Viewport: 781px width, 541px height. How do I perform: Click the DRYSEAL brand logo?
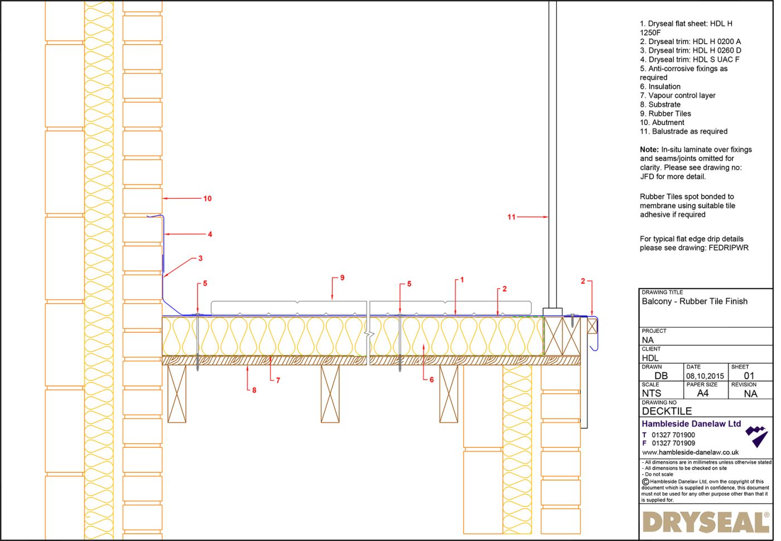(x=706, y=523)
